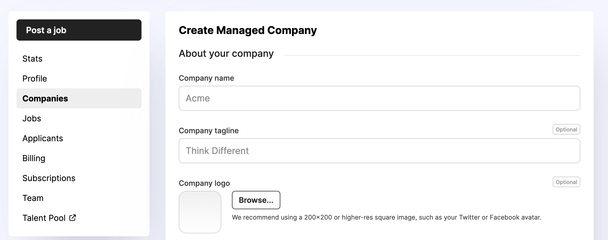
Task: Click the Post a job button
Action: [x=79, y=30]
